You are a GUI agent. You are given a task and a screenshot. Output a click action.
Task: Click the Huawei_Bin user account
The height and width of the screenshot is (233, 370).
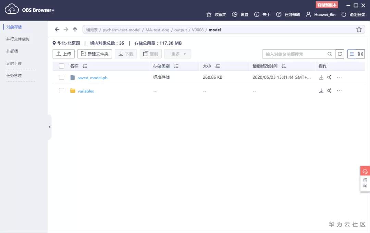point(321,14)
